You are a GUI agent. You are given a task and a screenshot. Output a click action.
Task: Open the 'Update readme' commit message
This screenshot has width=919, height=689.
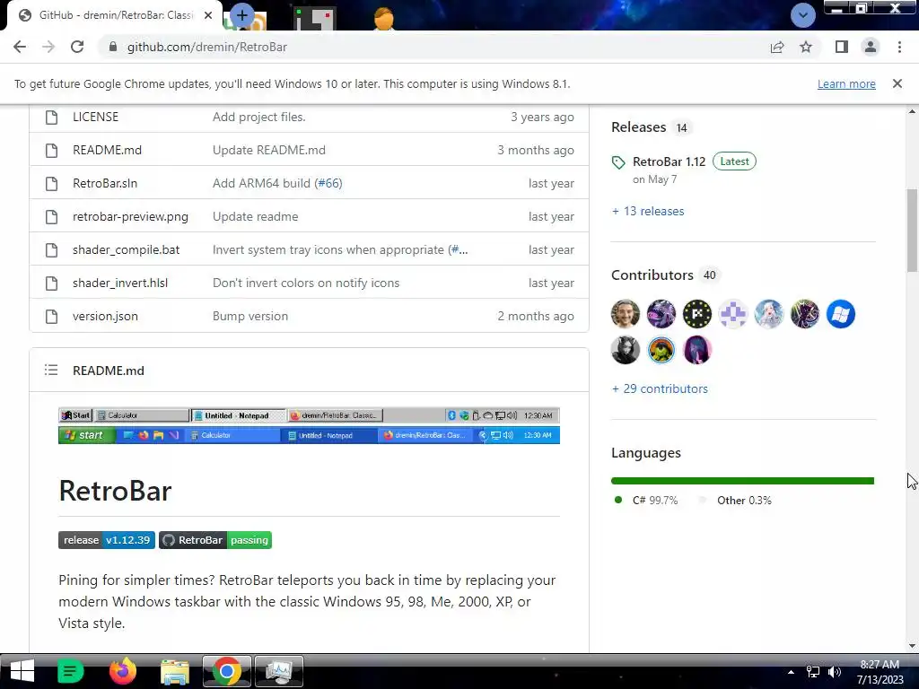256,217
